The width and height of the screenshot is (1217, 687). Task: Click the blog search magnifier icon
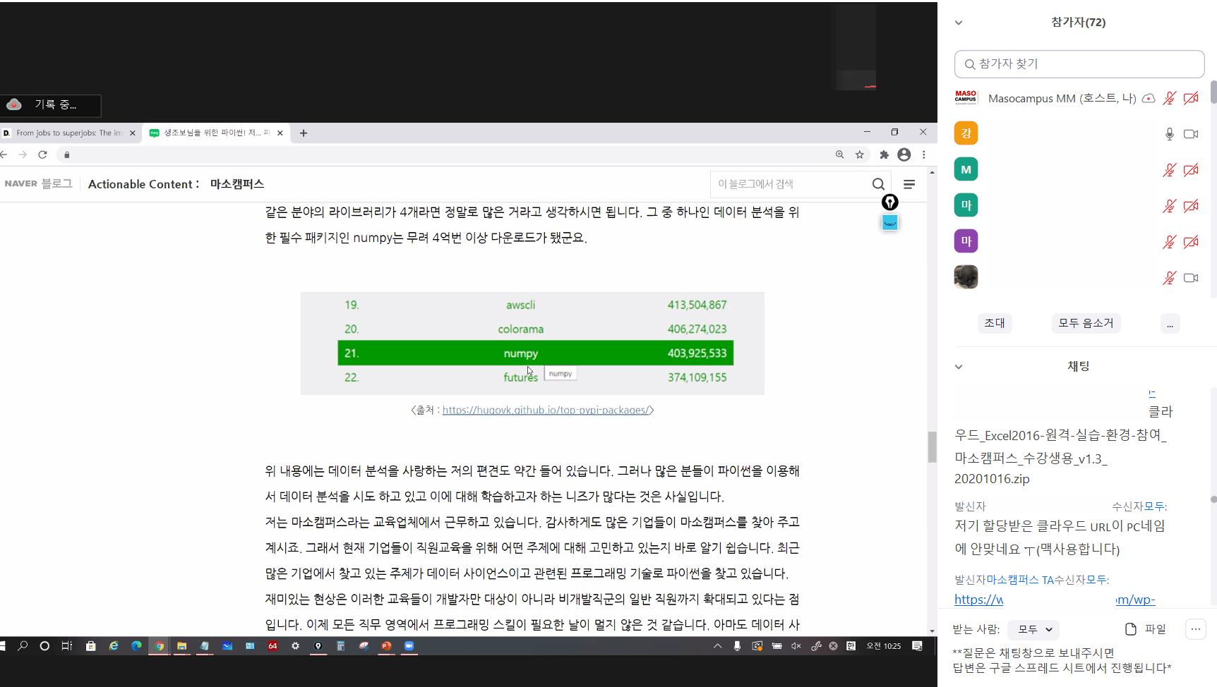pos(878,184)
